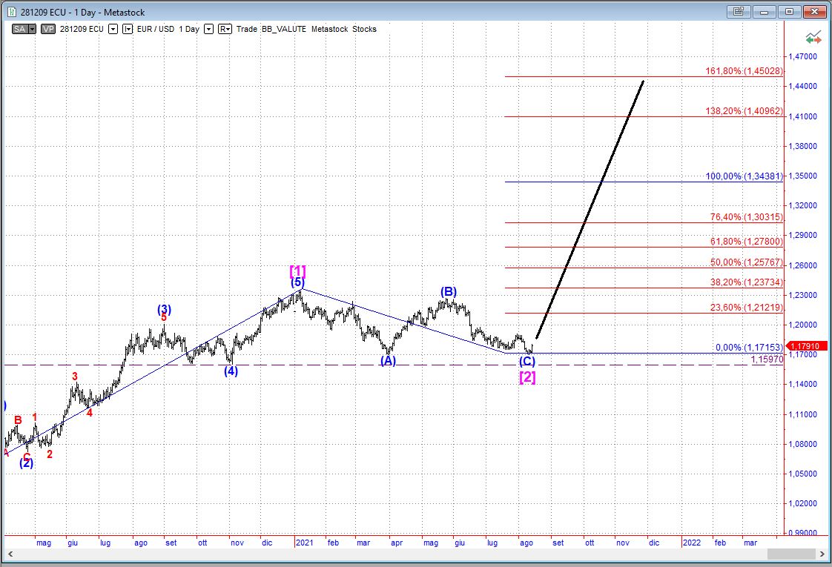Image resolution: width=832 pixels, height=567 pixels.
Task: Open the dropdown arrow beside SA
Action: 33,29
